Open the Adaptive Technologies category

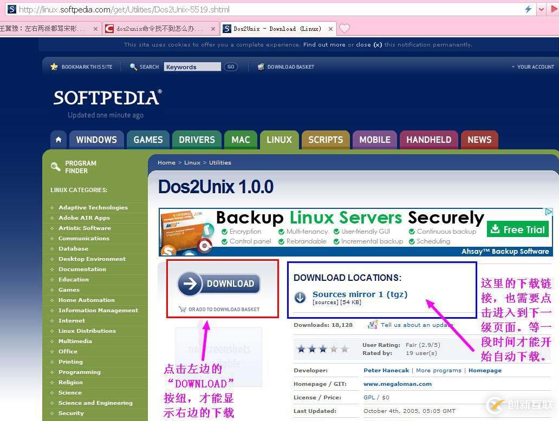click(x=93, y=207)
